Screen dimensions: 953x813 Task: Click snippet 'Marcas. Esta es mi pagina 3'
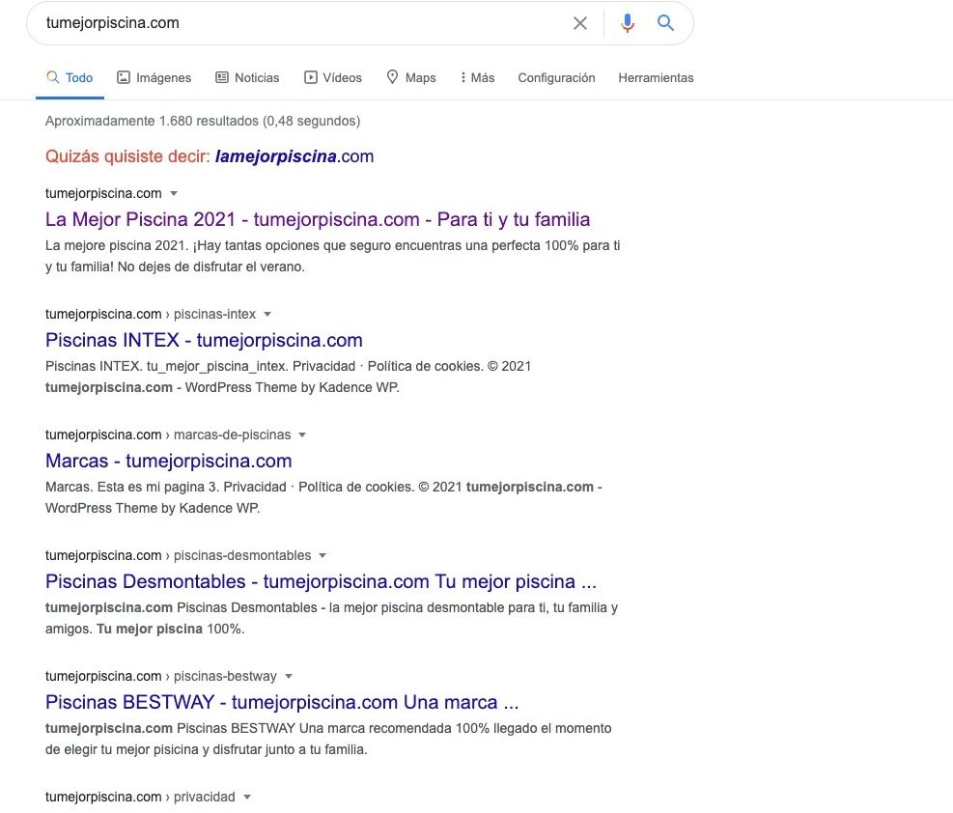coord(323,497)
